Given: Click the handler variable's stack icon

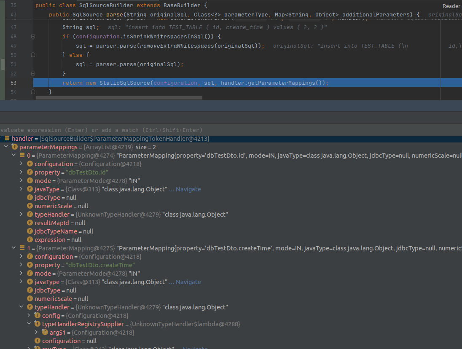Looking at the screenshot, I should [7, 138].
